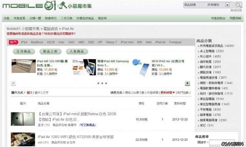The height and width of the screenshot is (147, 246).
Task: Open 市集控制台 link
Action: 218,18
